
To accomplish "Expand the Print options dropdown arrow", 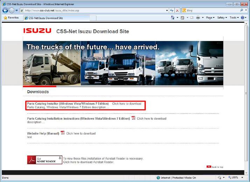I will coord(203,17).
